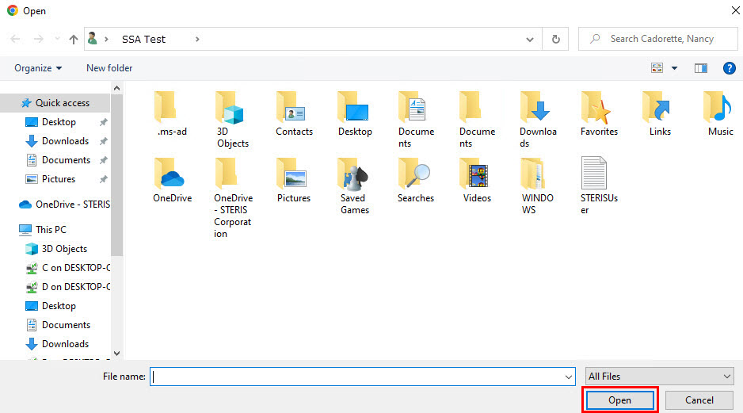Click the New folder button

tap(109, 68)
